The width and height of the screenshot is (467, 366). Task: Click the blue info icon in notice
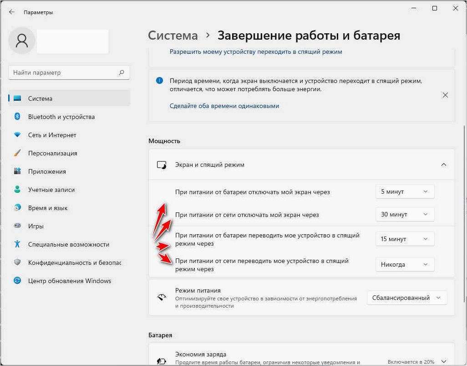[x=160, y=81]
